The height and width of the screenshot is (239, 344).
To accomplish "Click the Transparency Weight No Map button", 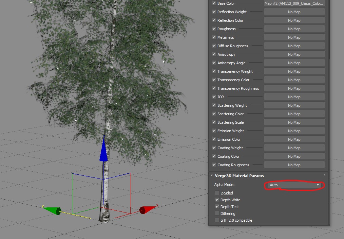I will 294,71.
